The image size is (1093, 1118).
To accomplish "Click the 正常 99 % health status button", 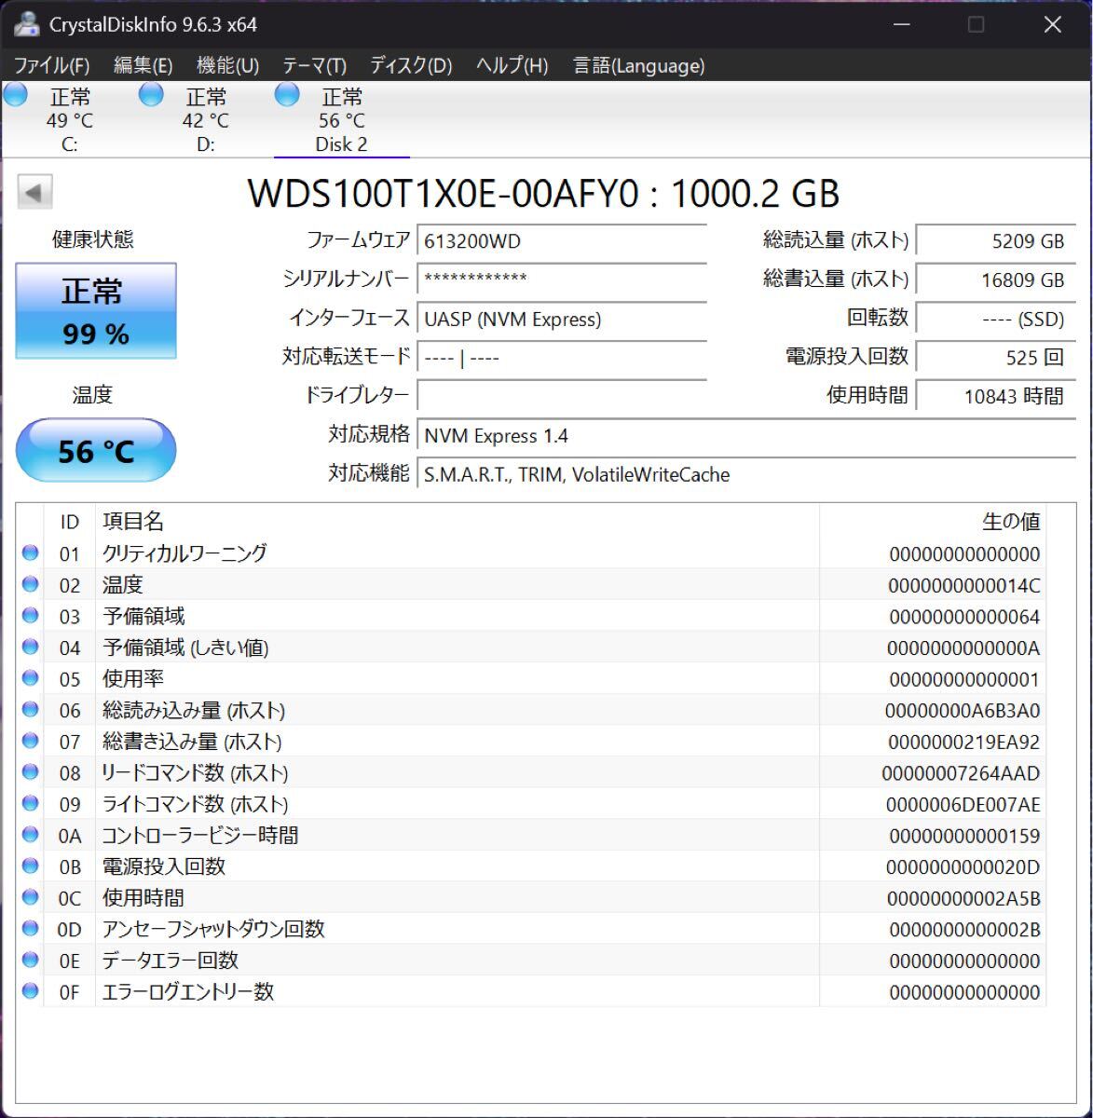I will 96,311.
